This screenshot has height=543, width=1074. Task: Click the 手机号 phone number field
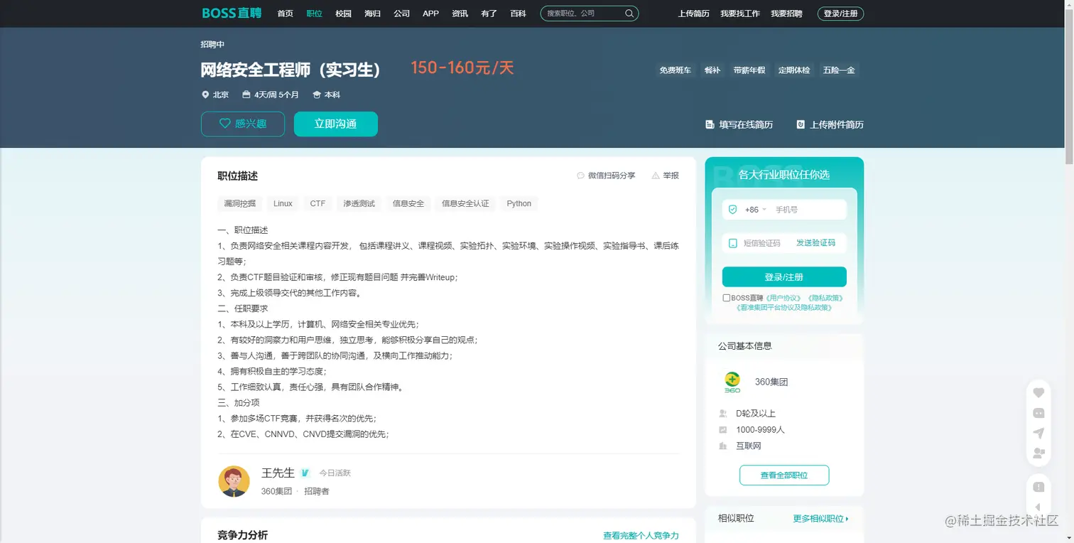pyautogui.click(x=808, y=210)
